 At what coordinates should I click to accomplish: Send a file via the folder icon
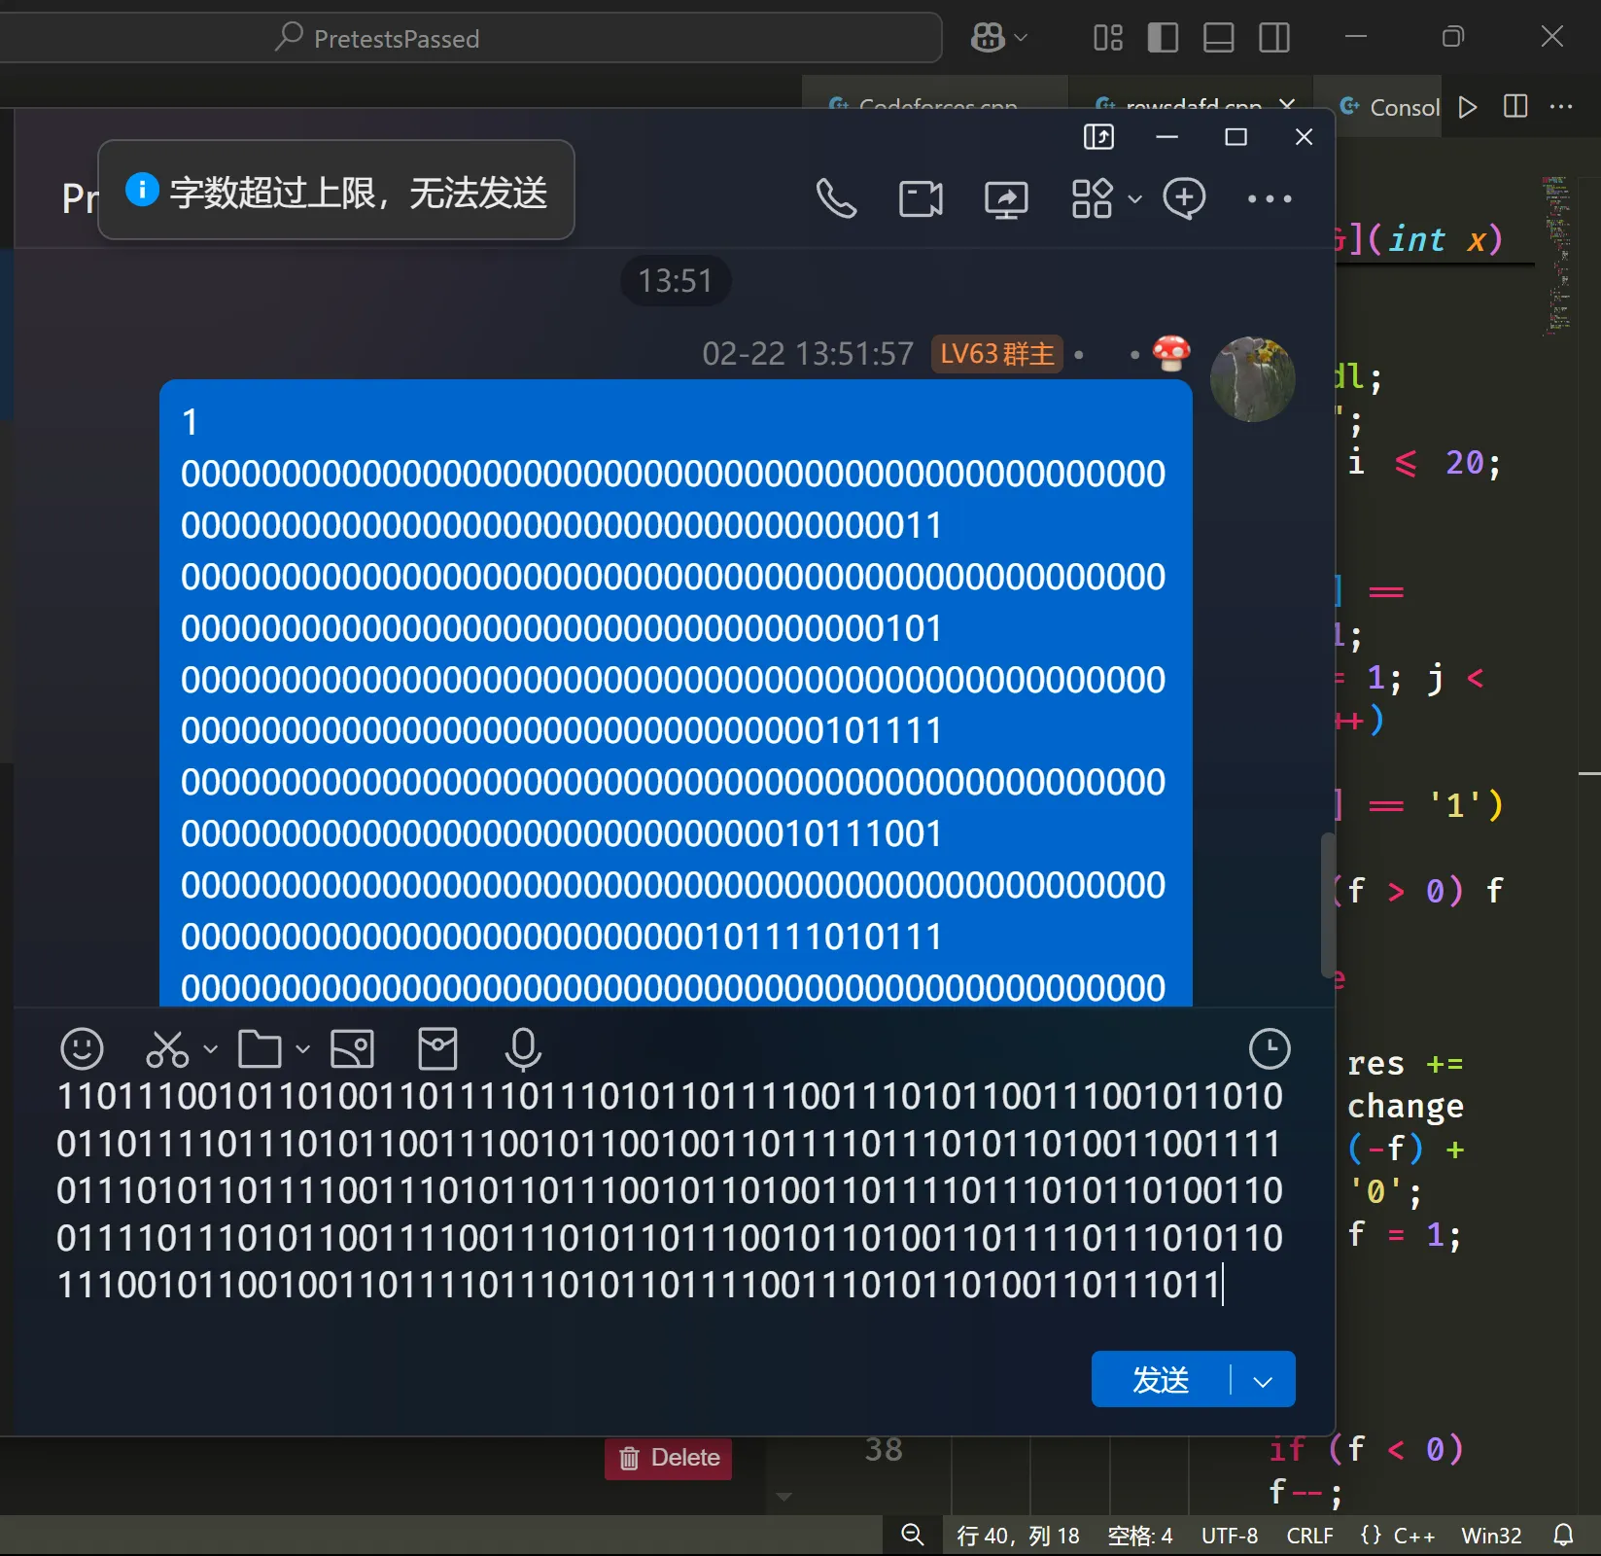(x=258, y=1049)
